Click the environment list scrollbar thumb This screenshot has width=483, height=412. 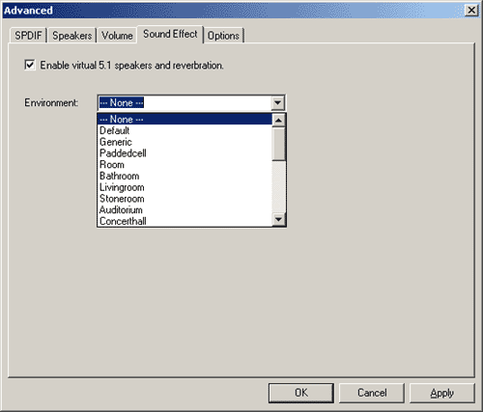[x=278, y=144]
